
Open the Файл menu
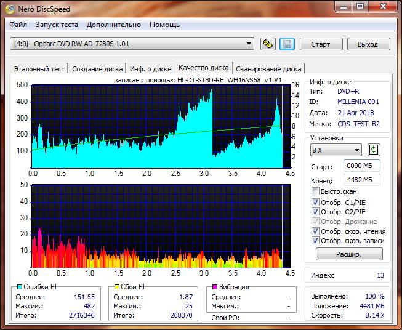18,25
